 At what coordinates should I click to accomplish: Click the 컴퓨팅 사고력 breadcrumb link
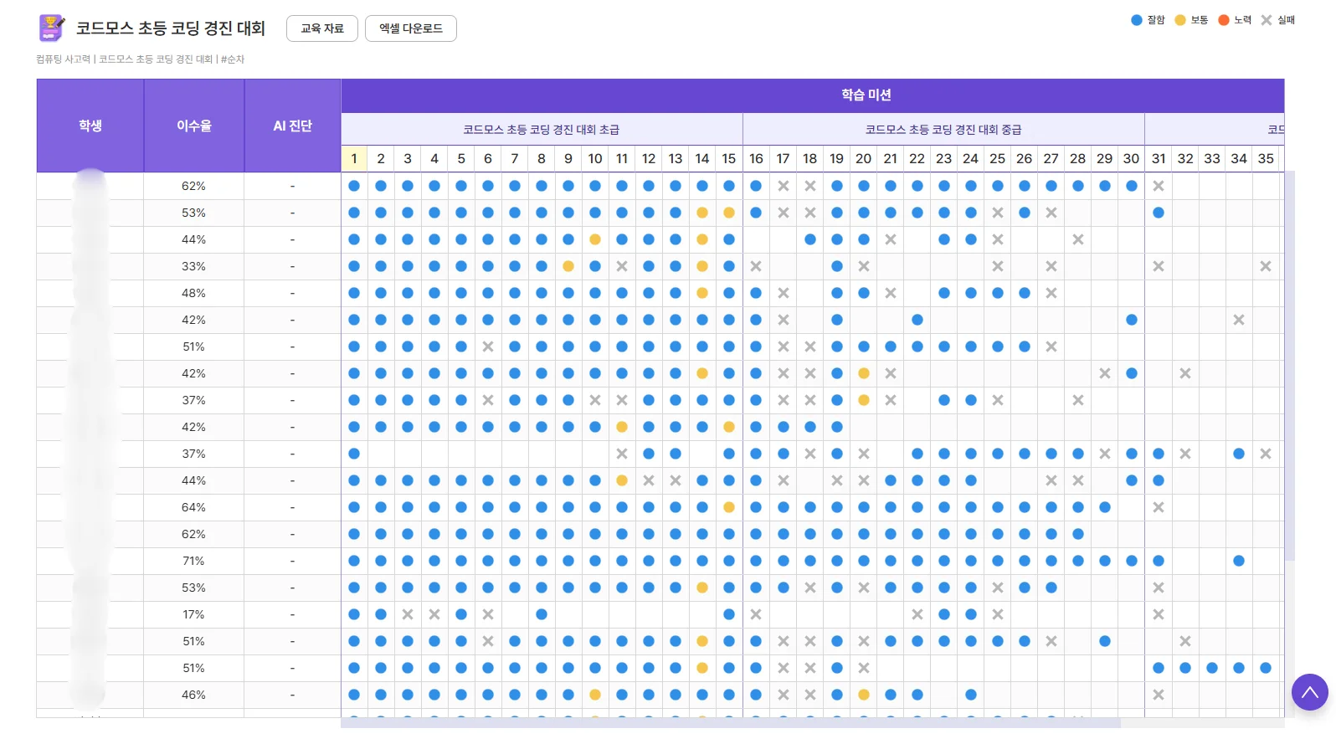point(63,59)
